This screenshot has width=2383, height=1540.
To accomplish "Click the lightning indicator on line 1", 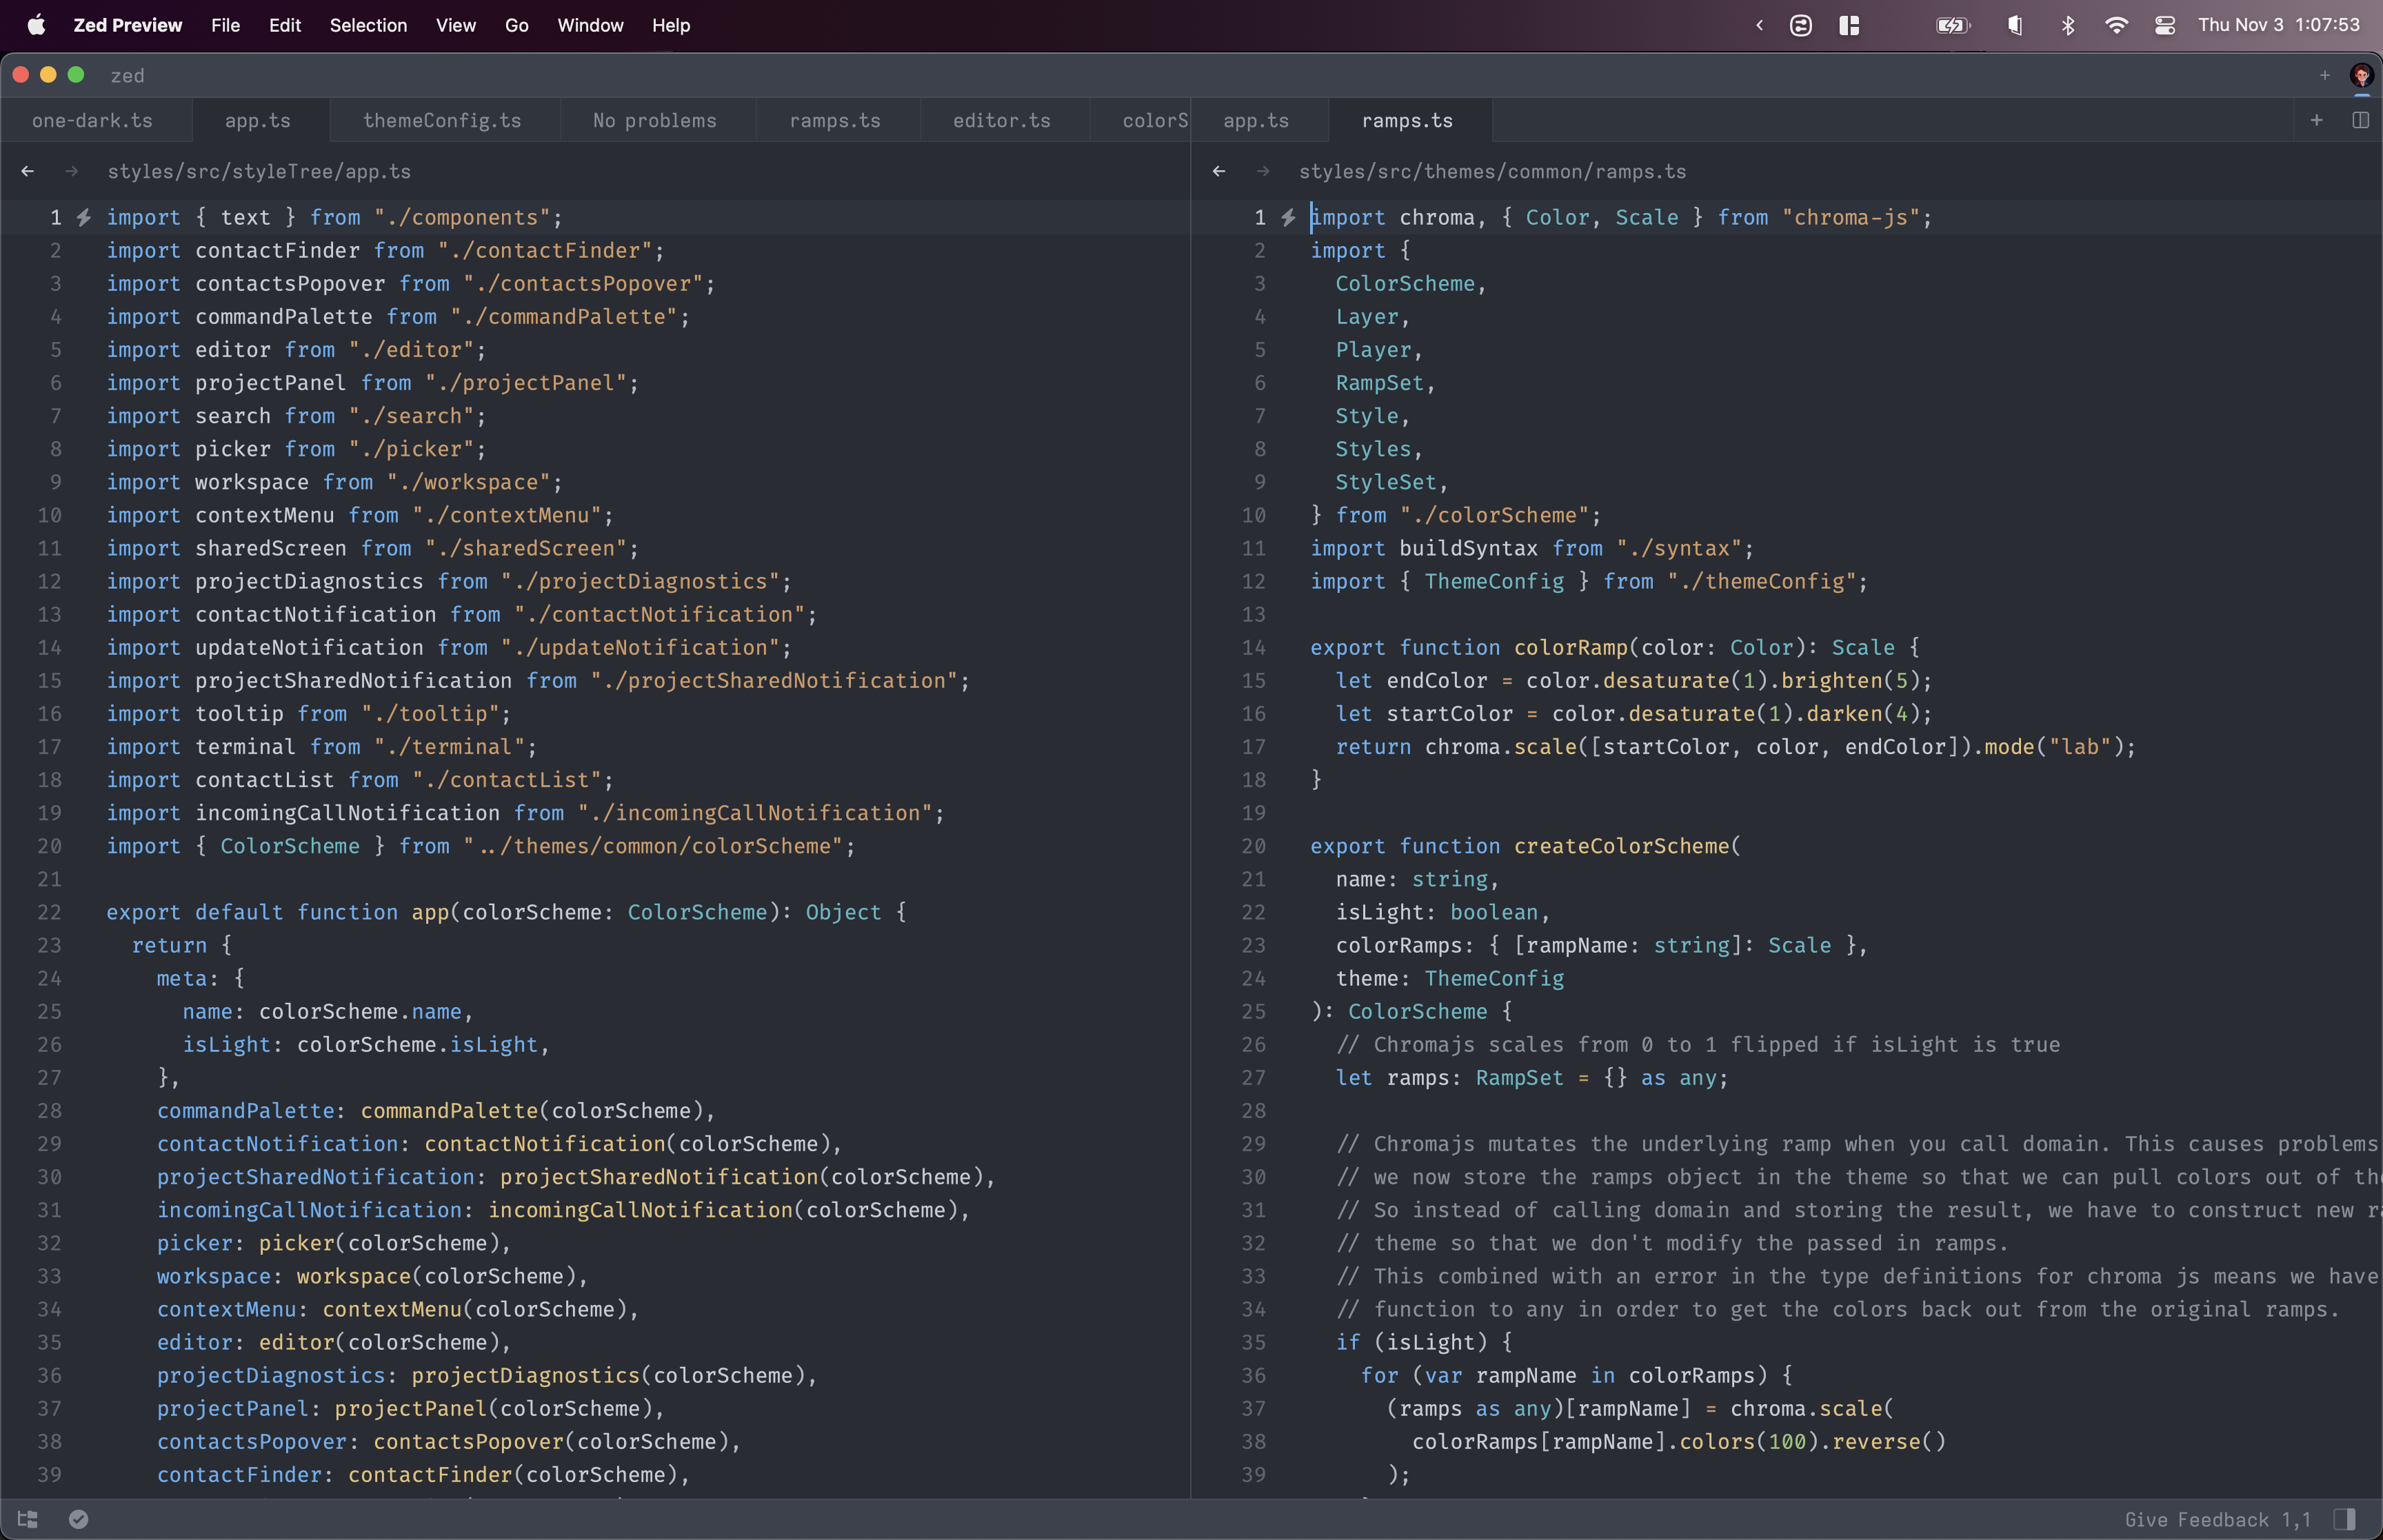I will (x=85, y=217).
